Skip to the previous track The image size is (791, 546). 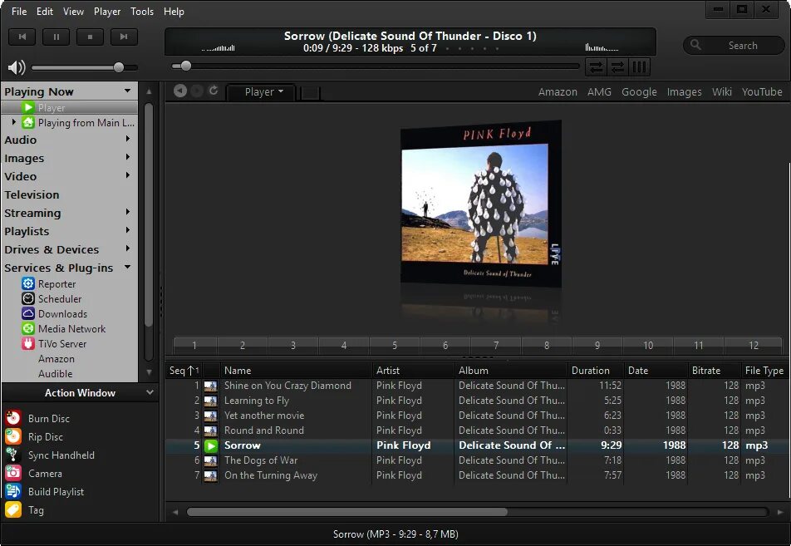pos(22,37)
